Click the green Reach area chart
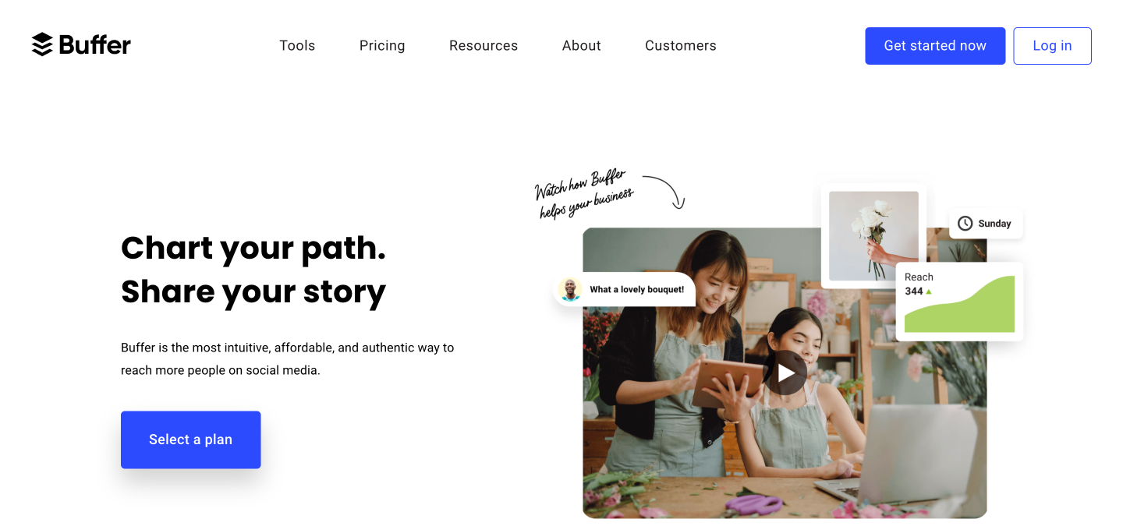The width and height of the screenshot is (1123, 526). click(959, 305)
